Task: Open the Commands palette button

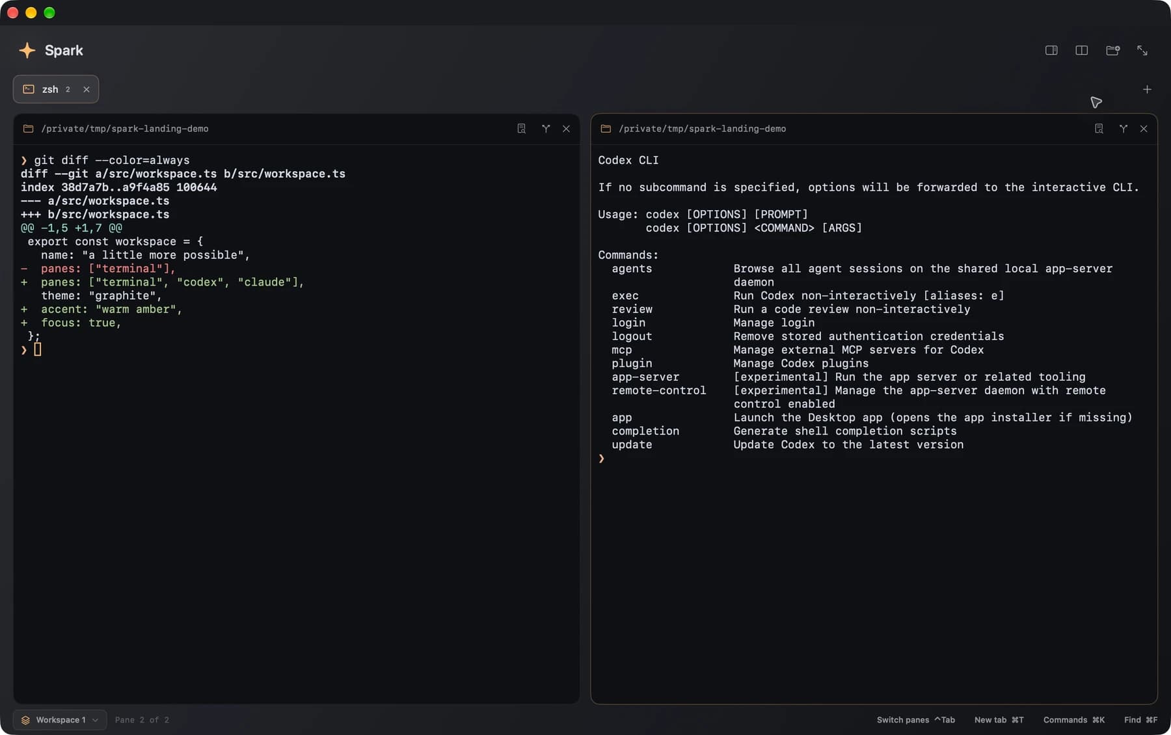Action: click(1074, 720)
